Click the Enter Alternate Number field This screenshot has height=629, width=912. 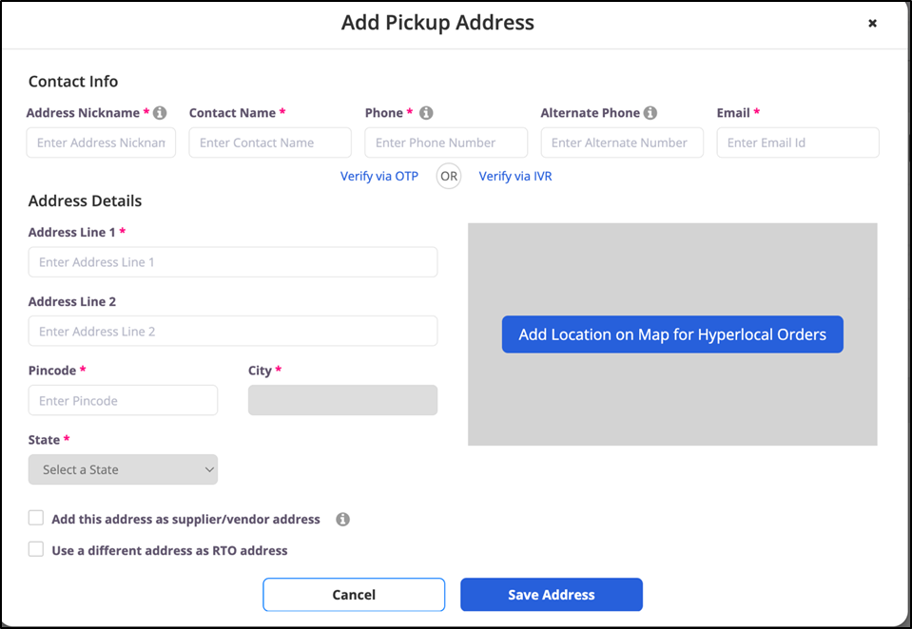pyautogui.click(x=622, y=143)
